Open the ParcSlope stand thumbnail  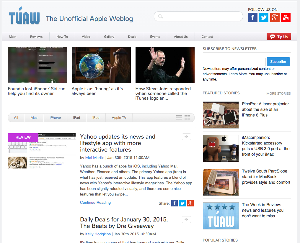click(x=221, y=182)
